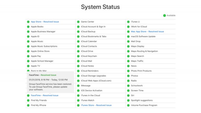Select the iCloud Drive status entry
The width and height of the screenshot is (201, 113).
87,51
